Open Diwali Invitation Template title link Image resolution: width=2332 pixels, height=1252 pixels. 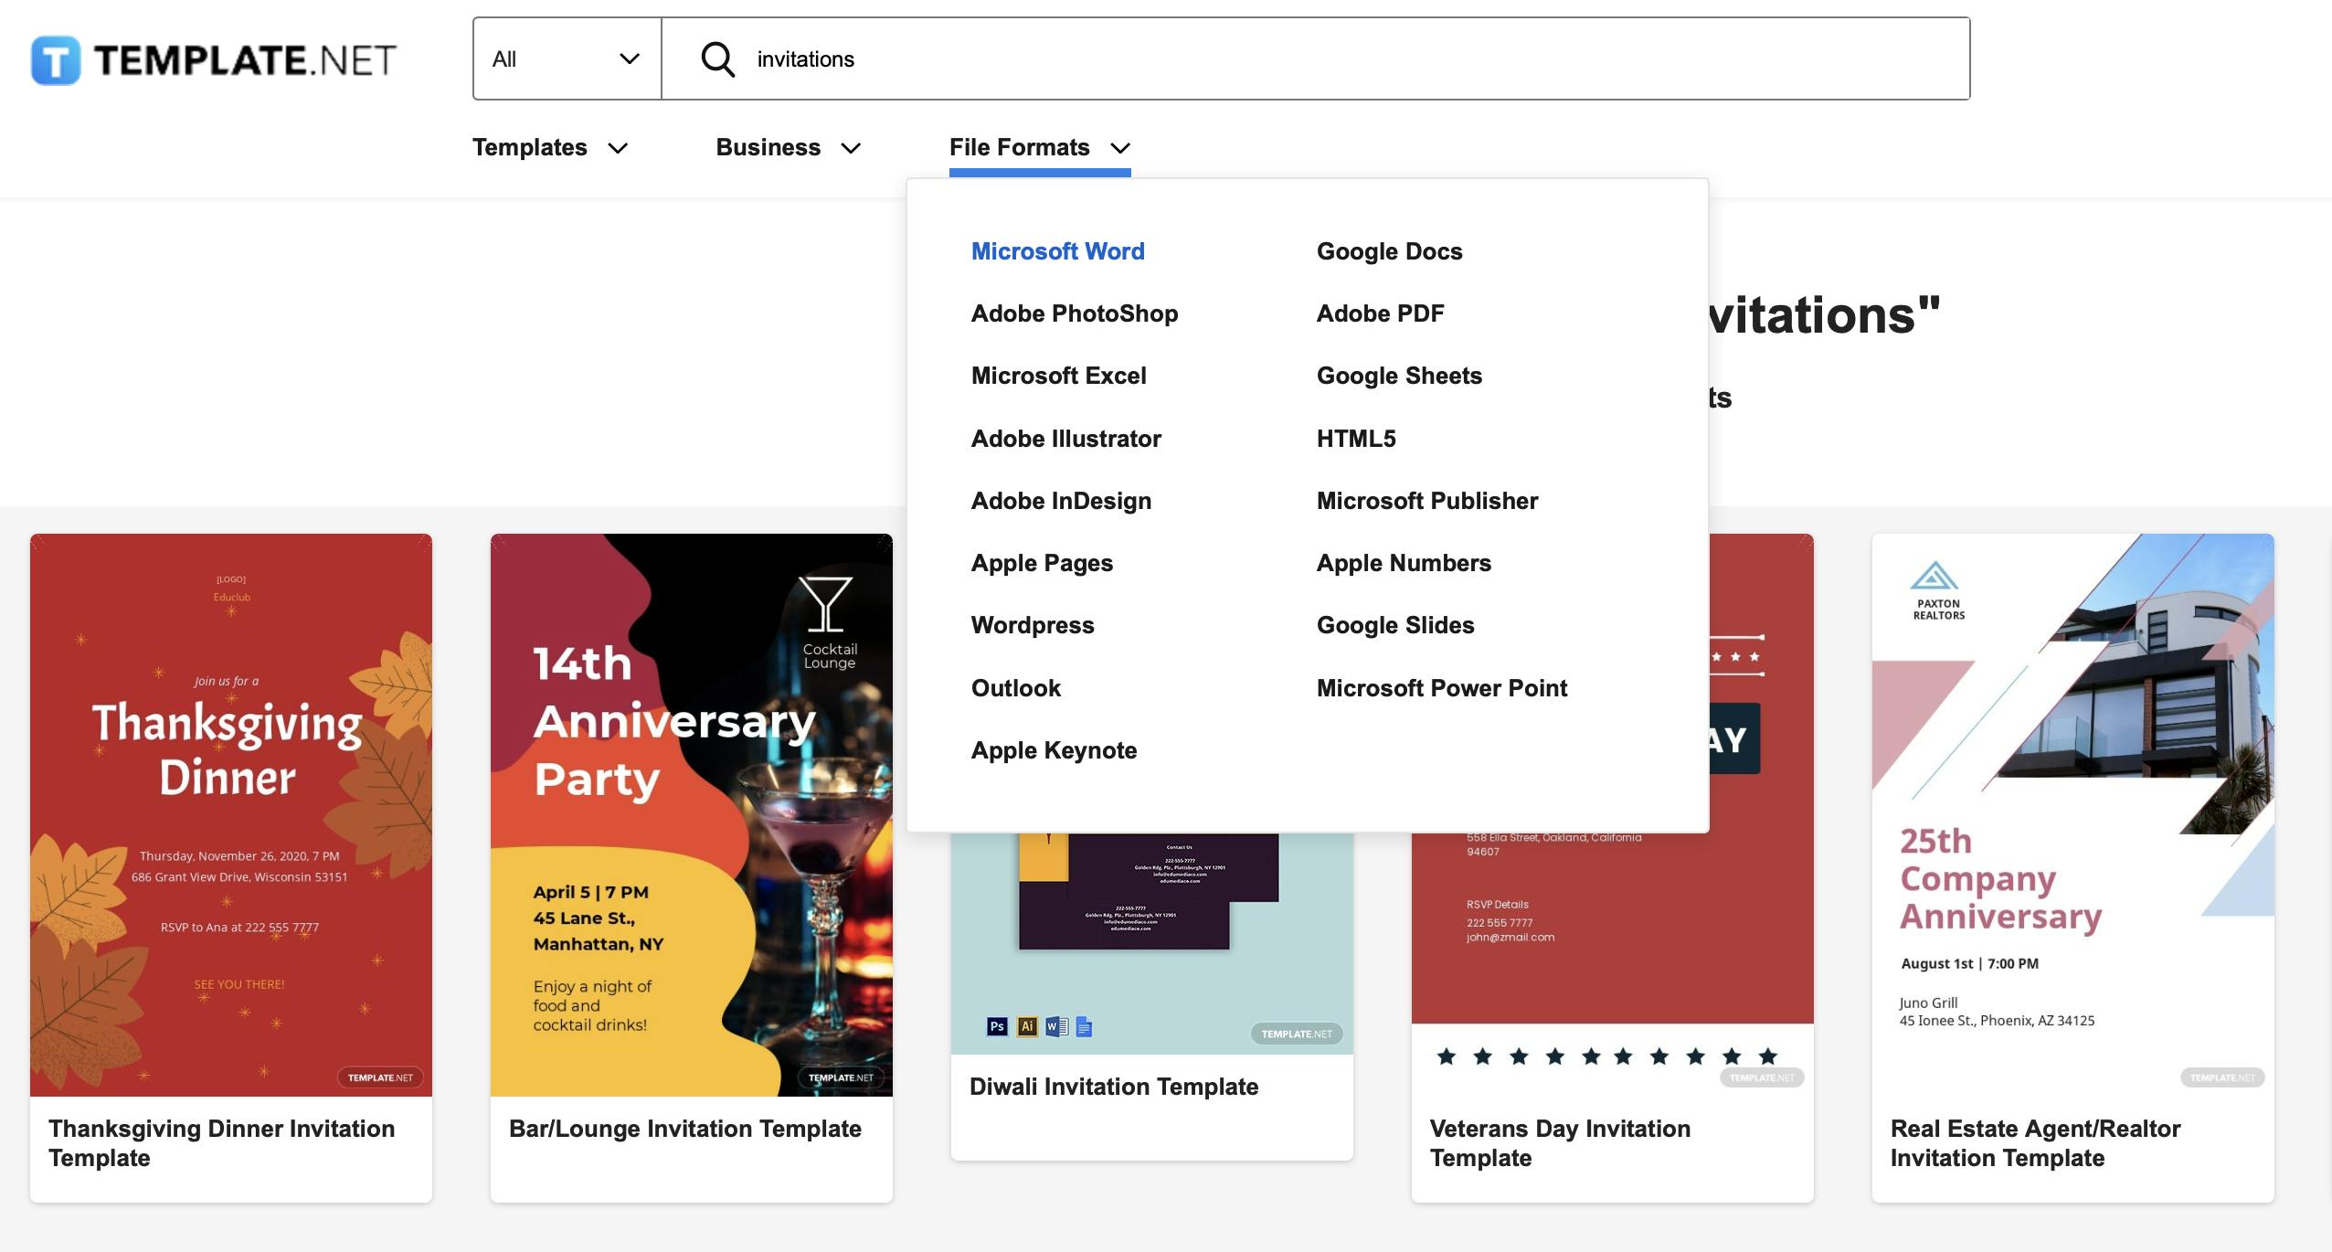click(x=1113, y=1087)
